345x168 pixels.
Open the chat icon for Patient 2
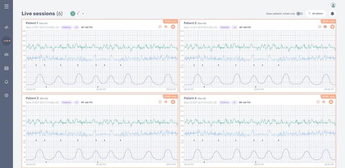tap(325, 27)
